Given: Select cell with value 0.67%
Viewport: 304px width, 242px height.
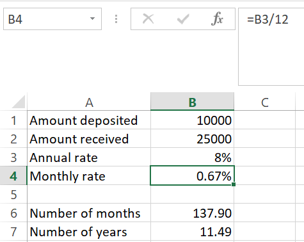Looking at the screenshot, I should [192, 175].
